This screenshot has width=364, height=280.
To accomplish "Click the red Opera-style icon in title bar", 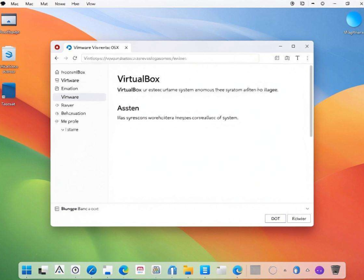I will pos(57,48).
